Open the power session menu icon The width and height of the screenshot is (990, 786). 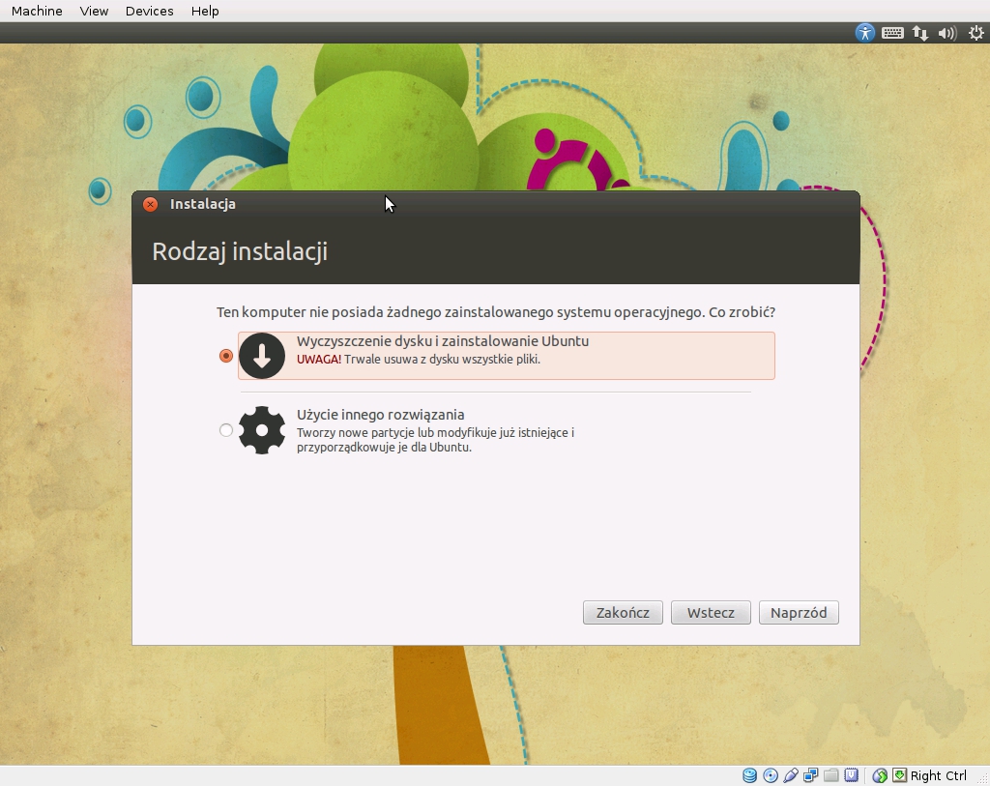pos(976,33)
